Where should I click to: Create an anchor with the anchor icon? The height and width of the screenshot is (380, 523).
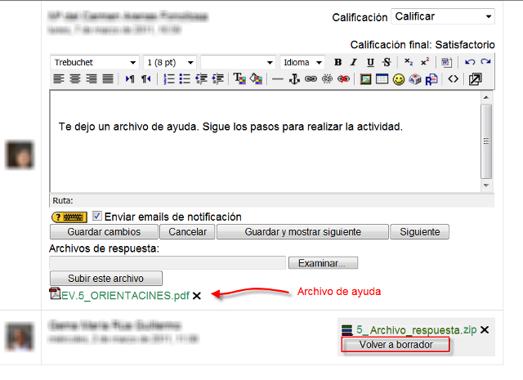tap(295, 79)
